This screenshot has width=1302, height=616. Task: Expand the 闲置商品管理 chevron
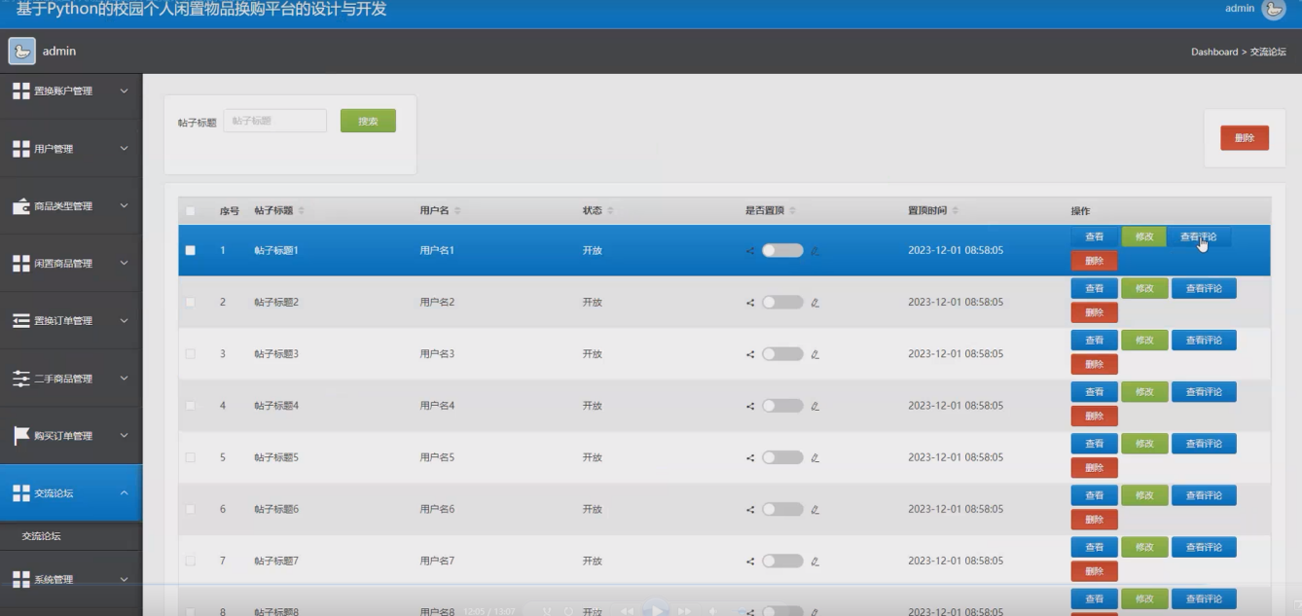pos(124,264)
